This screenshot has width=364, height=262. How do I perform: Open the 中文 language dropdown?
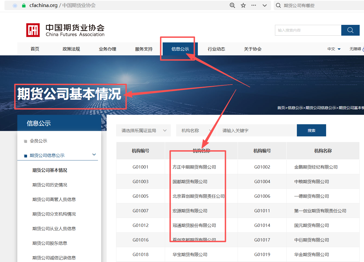point(334,49)
